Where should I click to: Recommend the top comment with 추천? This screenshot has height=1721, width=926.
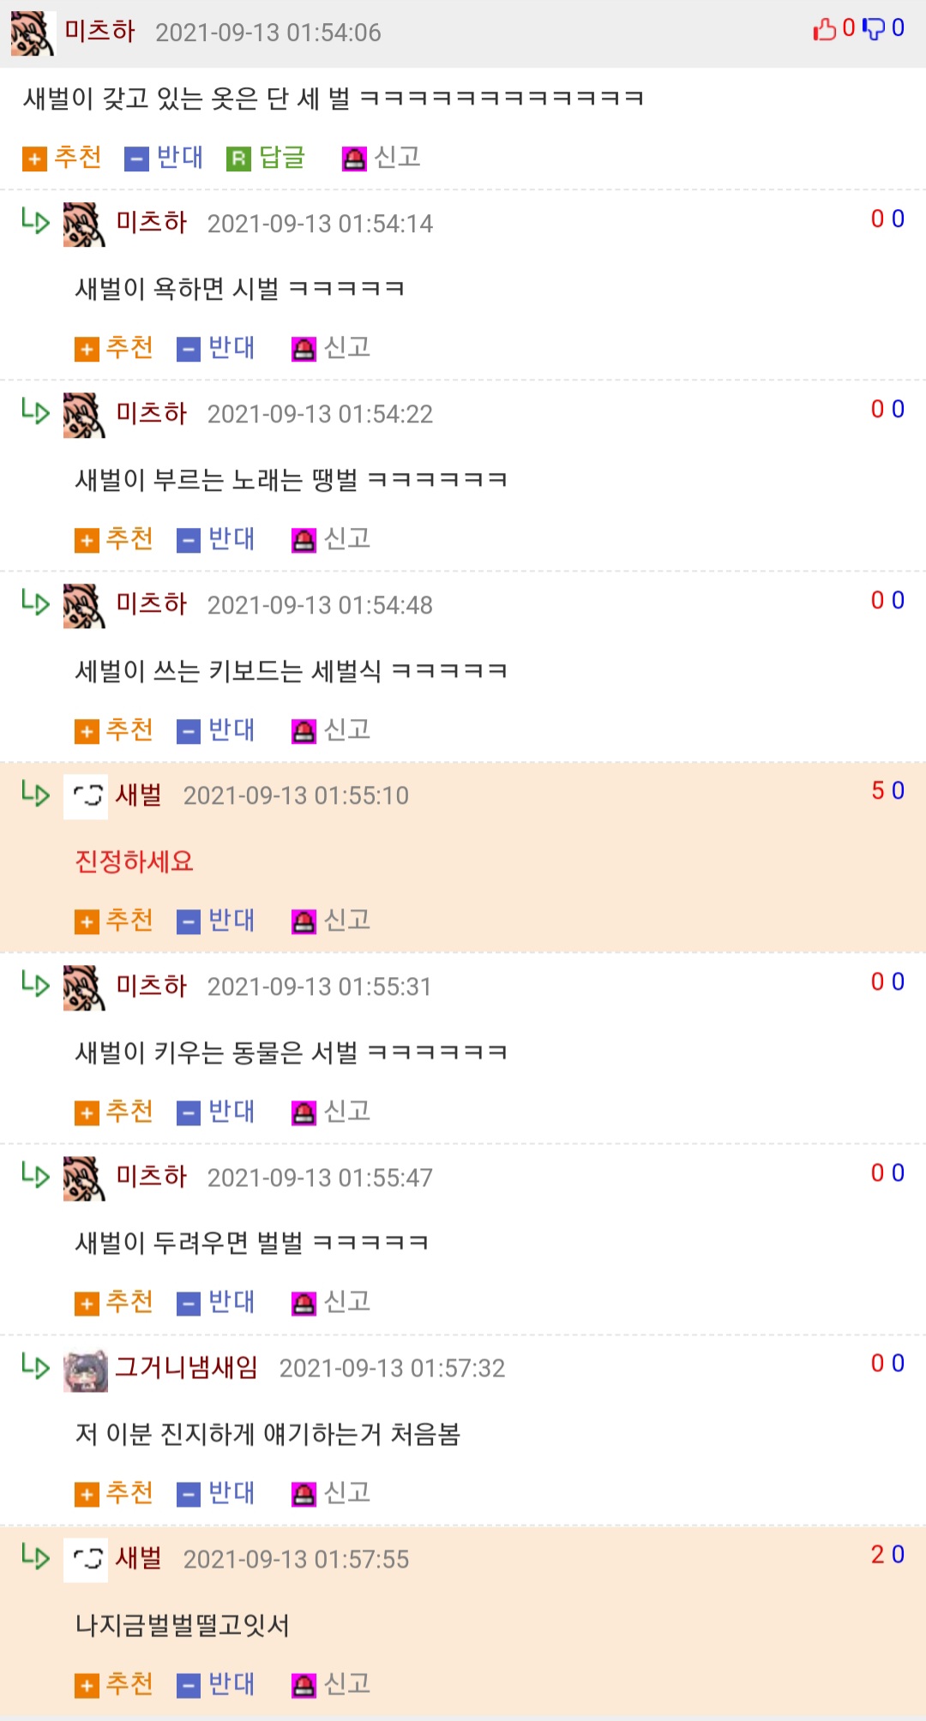tap(62, 158)
